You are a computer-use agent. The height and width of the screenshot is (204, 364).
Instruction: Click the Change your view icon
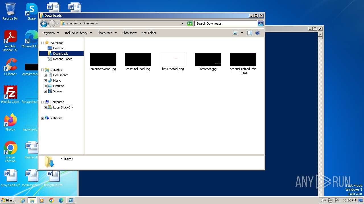(235, 33)
